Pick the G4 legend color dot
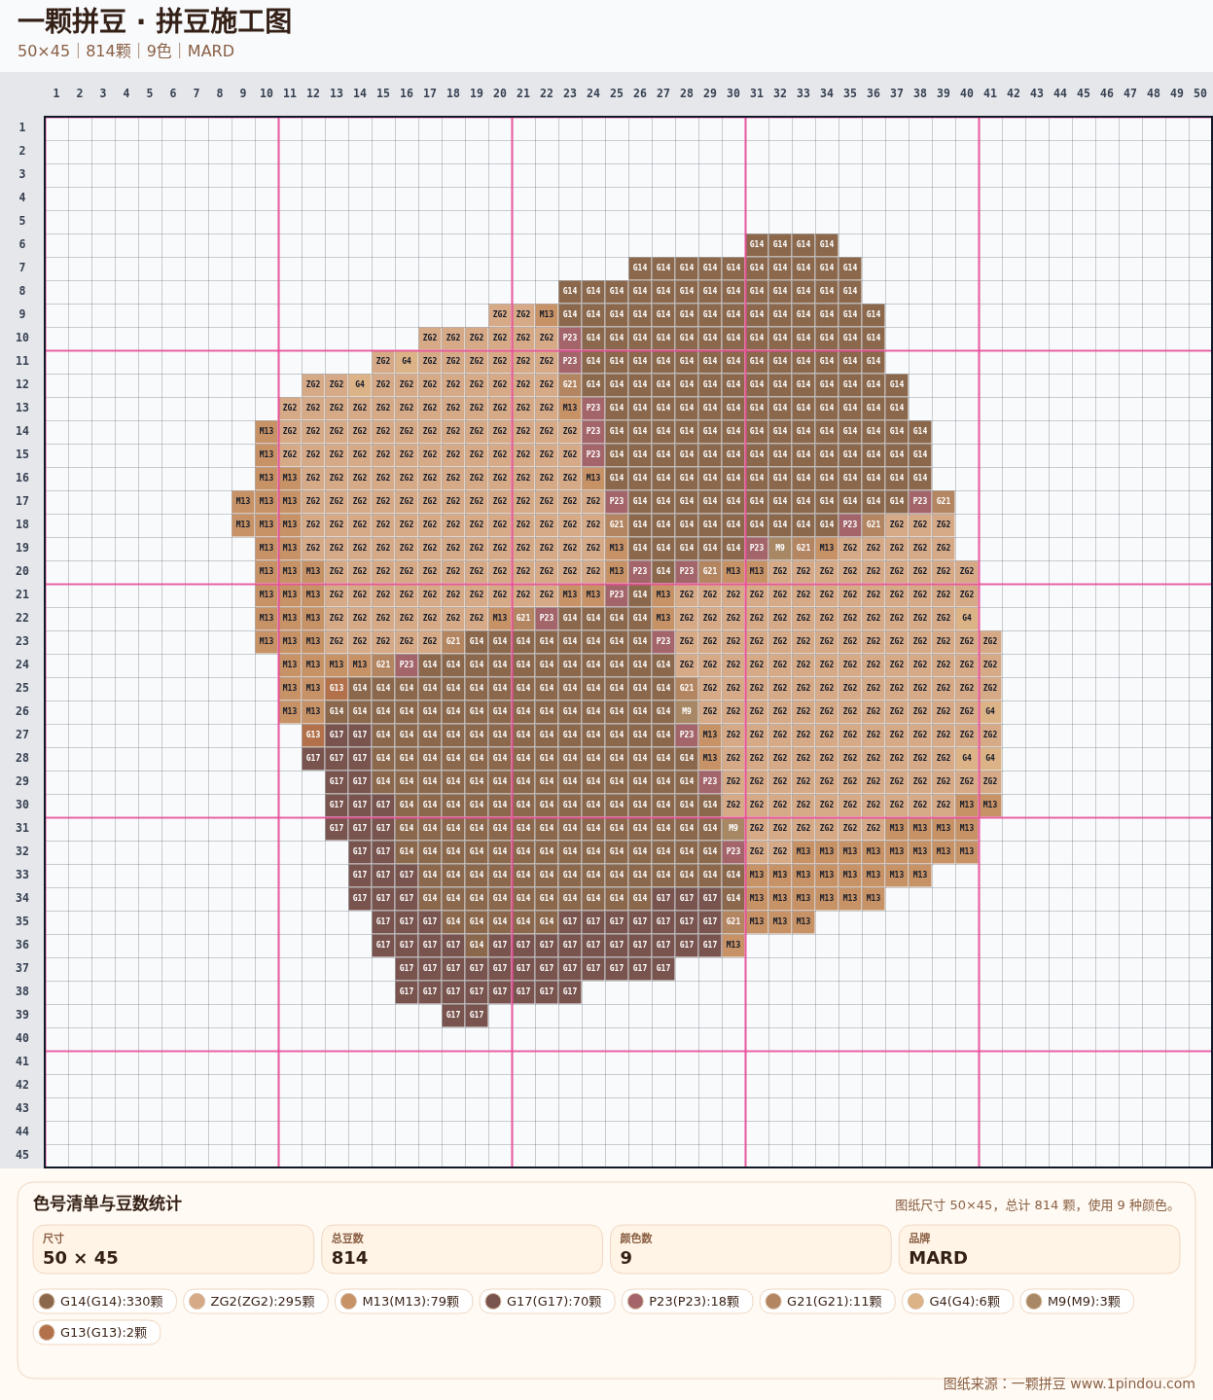Viewport: 1213px width, 1400px height. (916, 1302)
